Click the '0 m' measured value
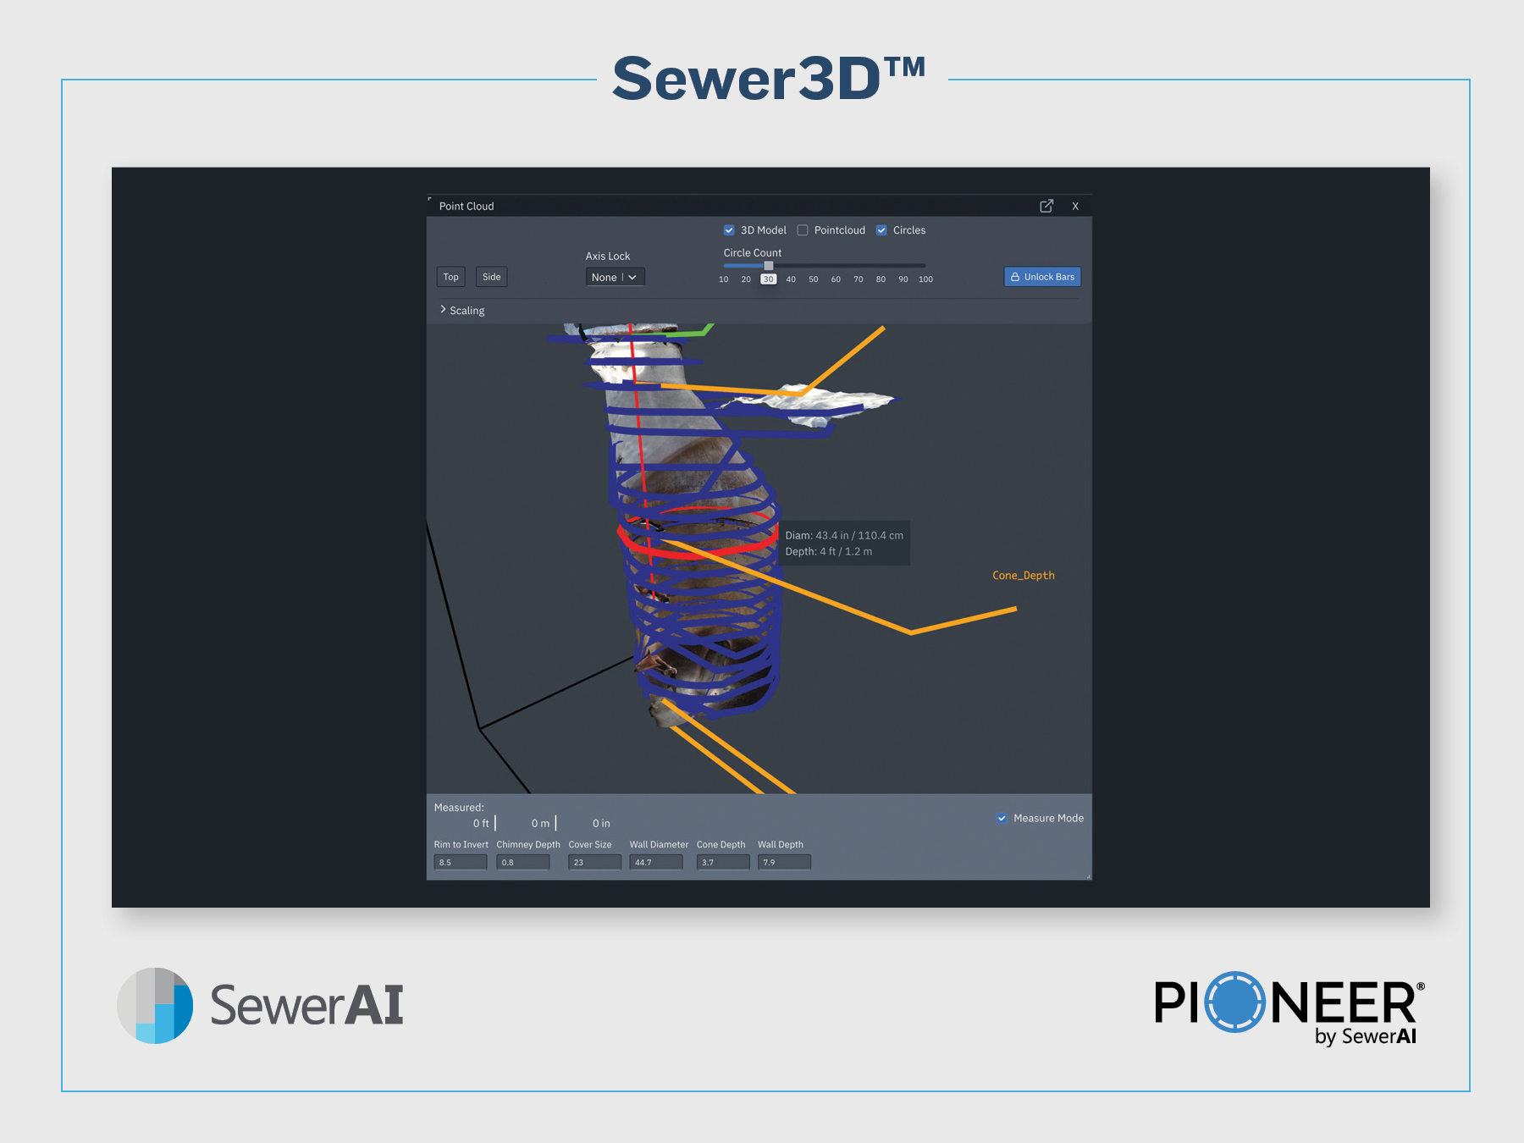Image resolution: width=1524 pixels, height=1143 pixels. 540,823
